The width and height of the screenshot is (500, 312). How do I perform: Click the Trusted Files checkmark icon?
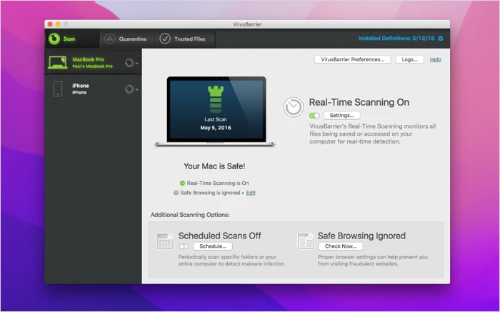[165, 39]
